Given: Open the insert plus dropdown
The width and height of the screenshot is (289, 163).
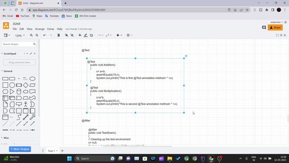Looking at the screenshot, I should click(x=119, y=35).
